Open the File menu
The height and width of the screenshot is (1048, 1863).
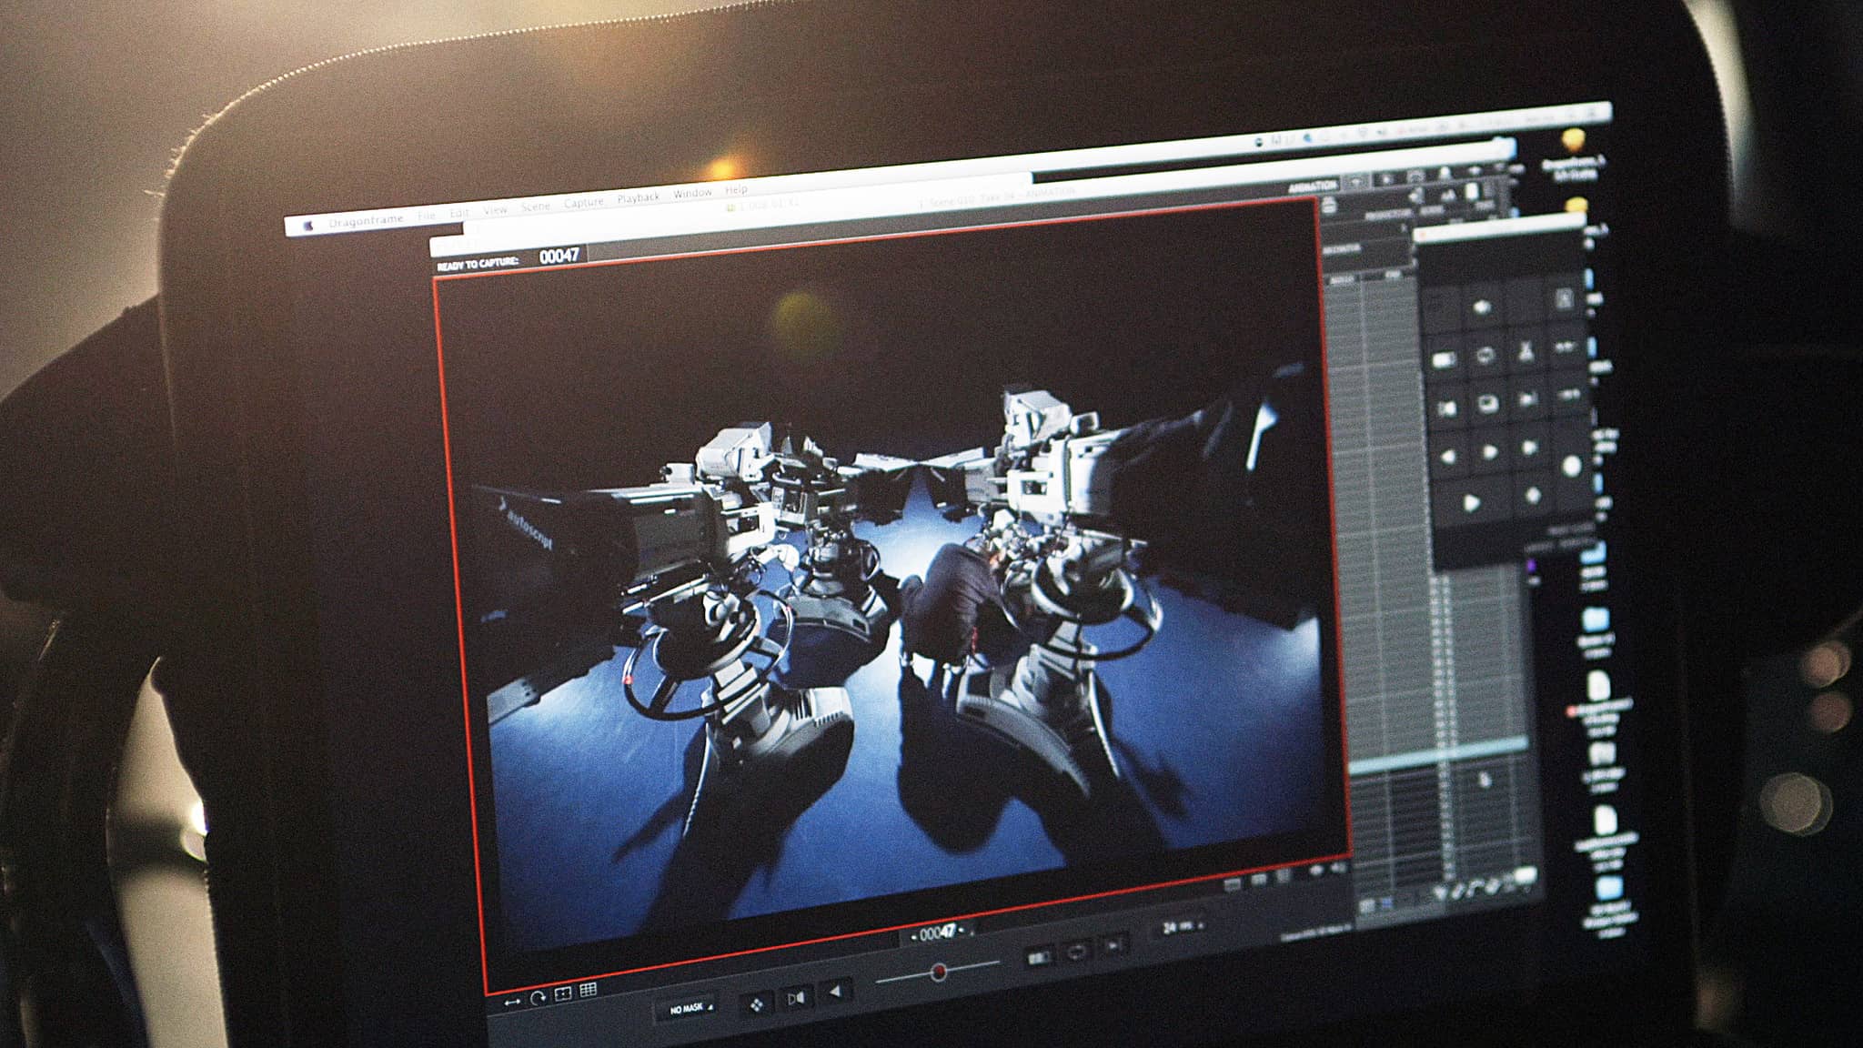pos(427,216)
